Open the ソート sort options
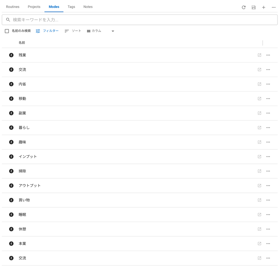 (73, 31)
